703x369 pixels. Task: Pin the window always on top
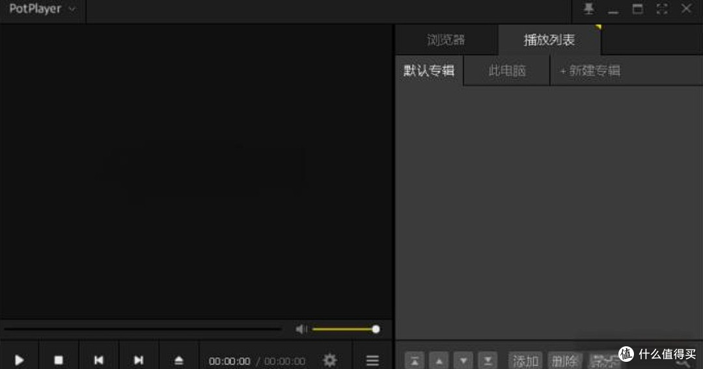pos(588,8)
